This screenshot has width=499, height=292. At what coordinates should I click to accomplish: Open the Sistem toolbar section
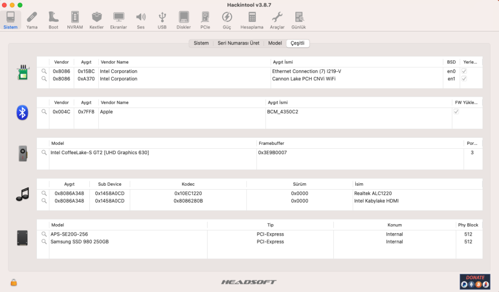pyautogui.click(x=10, y=20)
